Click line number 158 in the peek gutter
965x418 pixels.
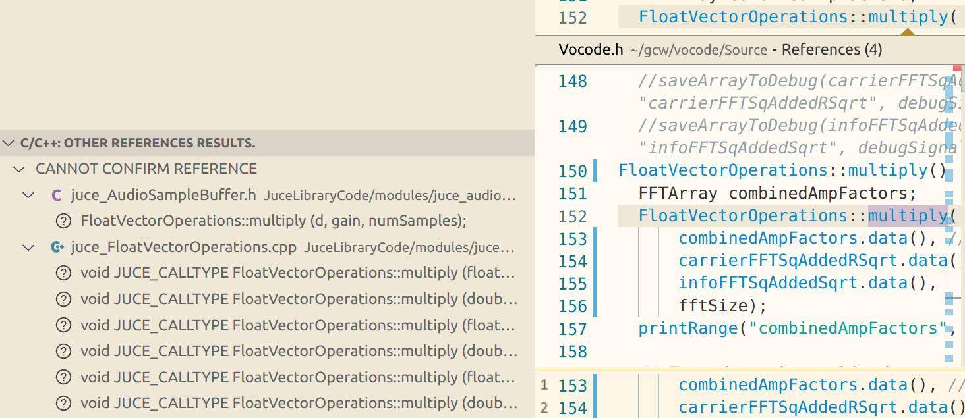click(x=572, y=352)
